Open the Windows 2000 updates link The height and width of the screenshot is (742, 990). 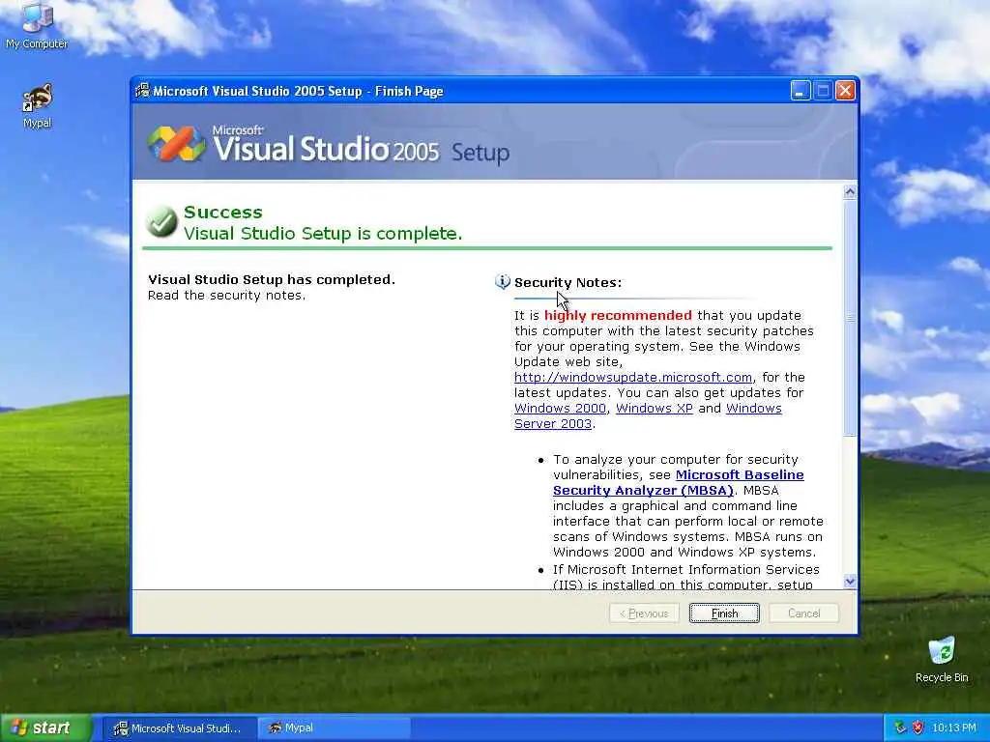[x=560, y=409]
